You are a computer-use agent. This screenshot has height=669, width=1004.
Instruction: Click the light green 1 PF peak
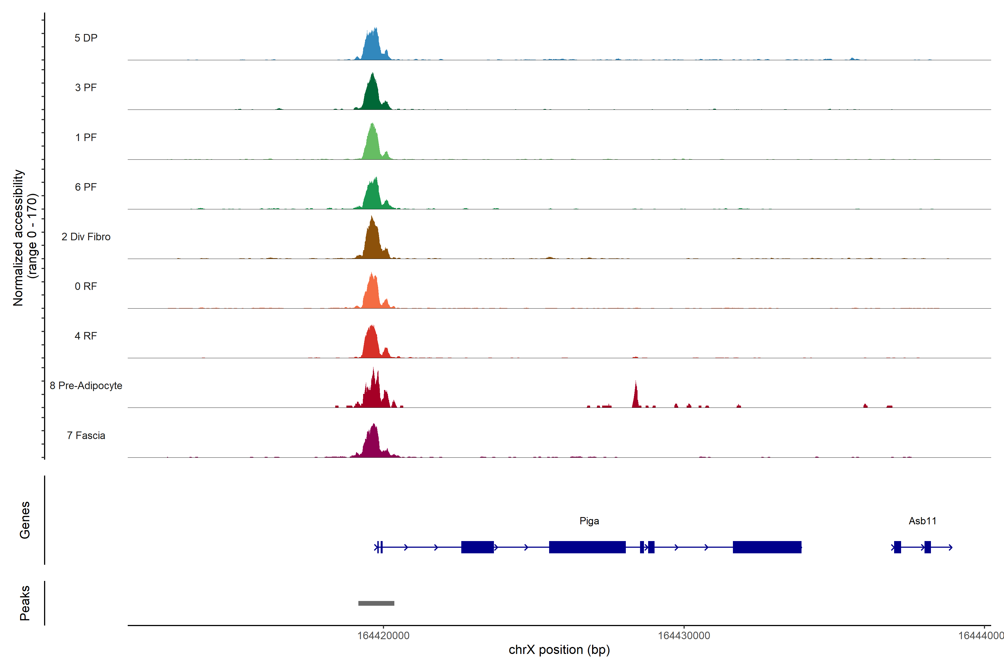[x=372, y=145]
